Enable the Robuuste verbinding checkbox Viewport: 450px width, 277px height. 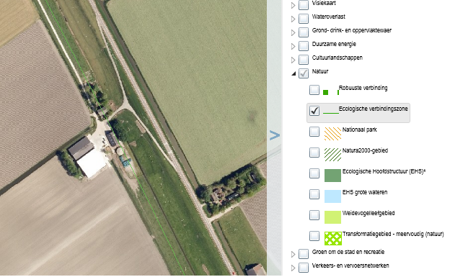coord(314,90)
